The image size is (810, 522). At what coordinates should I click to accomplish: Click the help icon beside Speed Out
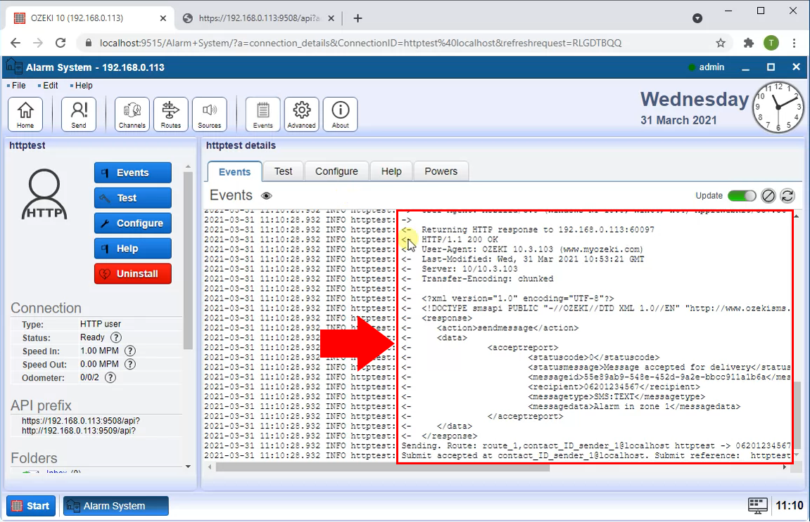click(x=130, y=364)
